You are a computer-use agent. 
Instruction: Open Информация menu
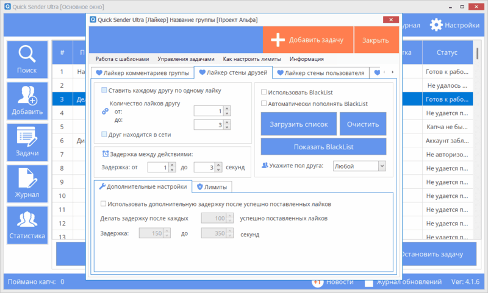[x=307, y=58]
